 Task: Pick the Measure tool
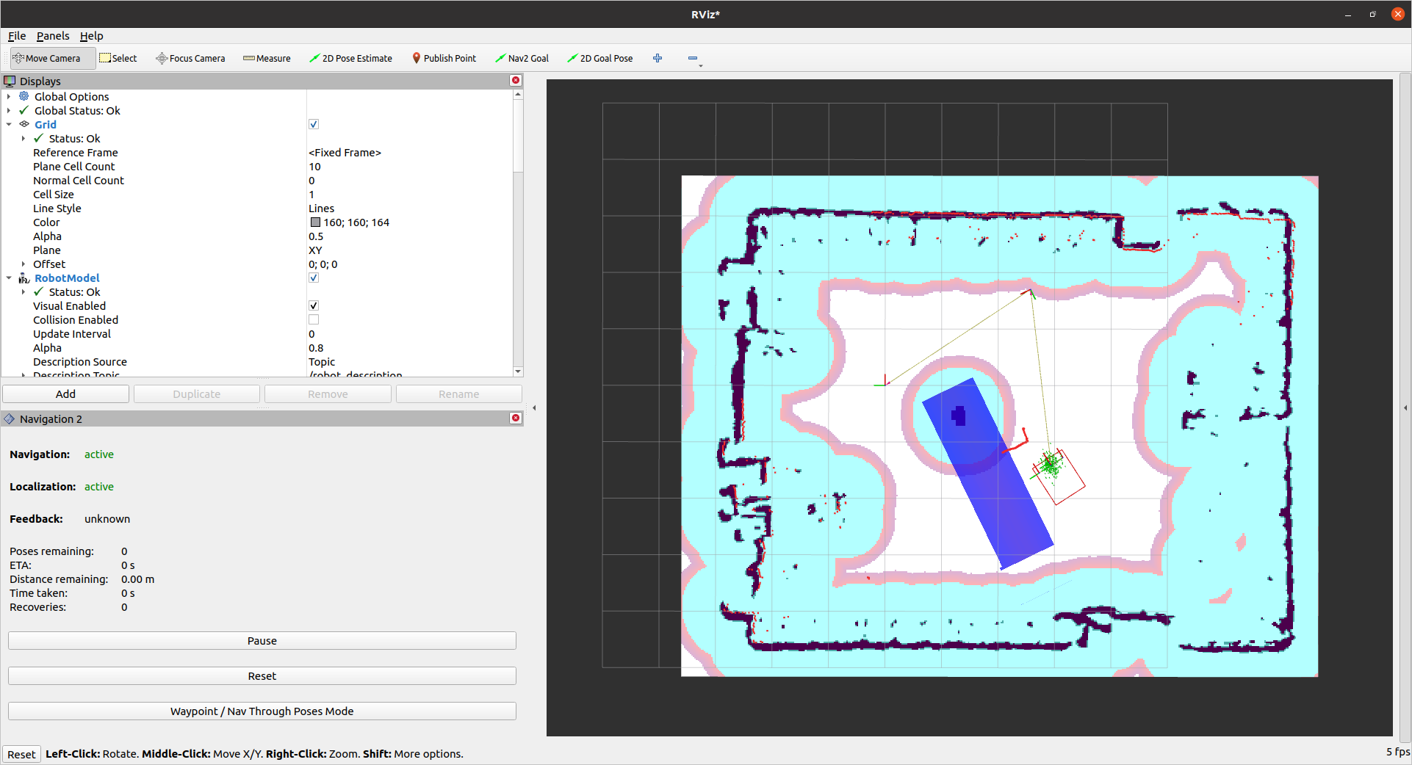pos(267,58)
